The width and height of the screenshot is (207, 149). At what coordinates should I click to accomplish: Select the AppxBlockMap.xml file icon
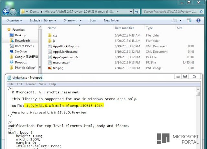point(50,46)
